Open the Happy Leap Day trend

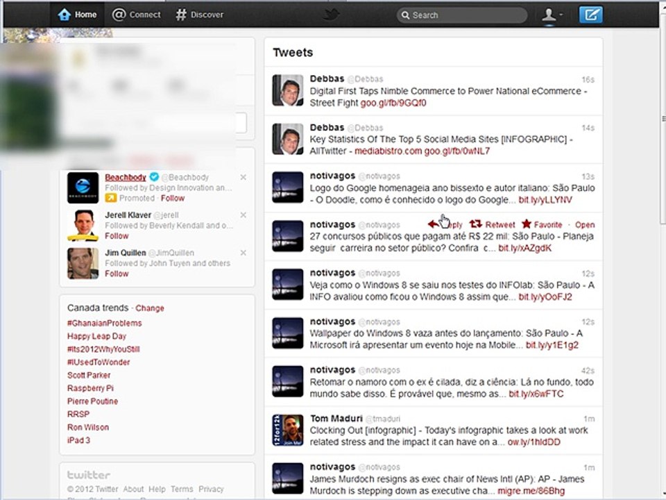(97, 336)
